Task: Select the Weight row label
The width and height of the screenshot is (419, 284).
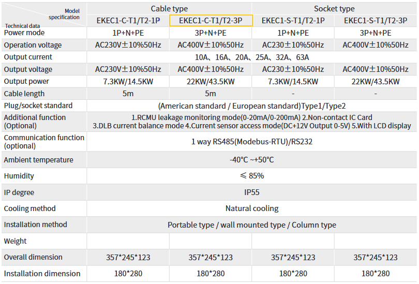Action: coord(15,241)
